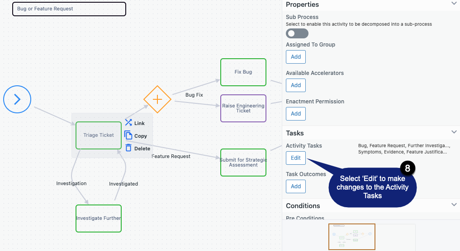Add Available Accelerators

(x=296, y=85)
